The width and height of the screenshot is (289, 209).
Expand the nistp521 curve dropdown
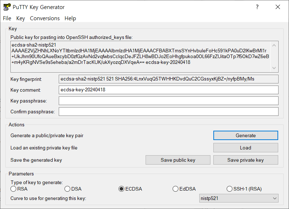tap(239, 198)
